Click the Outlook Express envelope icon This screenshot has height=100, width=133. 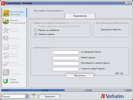(6, 55)
